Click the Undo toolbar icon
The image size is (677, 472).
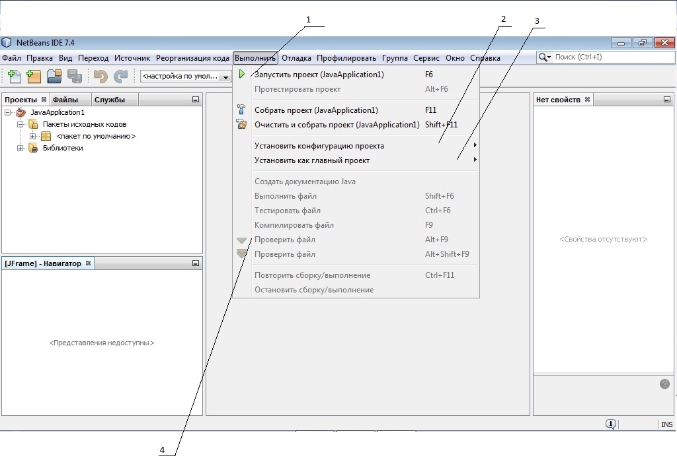point(100,77)
